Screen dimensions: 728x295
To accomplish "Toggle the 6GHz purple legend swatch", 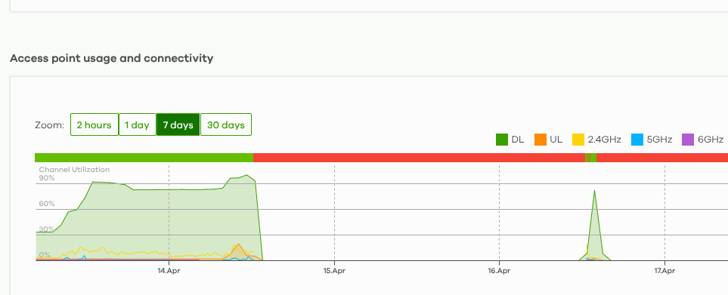I will [688, 140].
